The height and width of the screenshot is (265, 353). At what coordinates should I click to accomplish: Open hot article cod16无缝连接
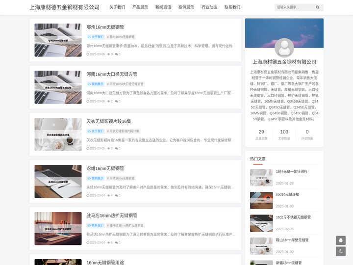[287, 194]
